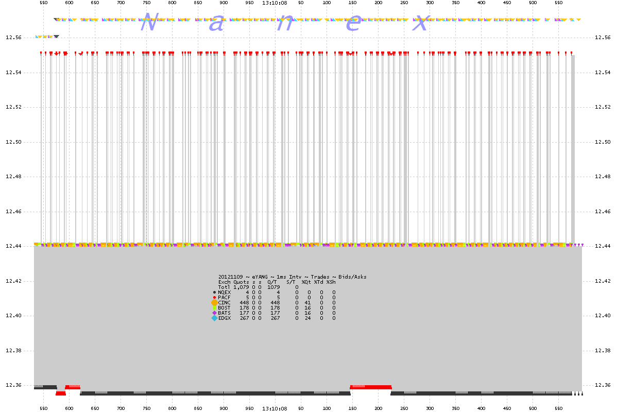Click the %Td column header

318,282
